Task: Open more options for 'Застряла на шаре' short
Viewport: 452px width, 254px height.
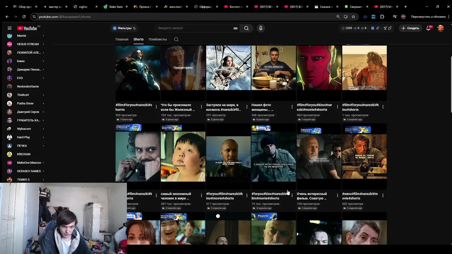Action: click(246, 107)
